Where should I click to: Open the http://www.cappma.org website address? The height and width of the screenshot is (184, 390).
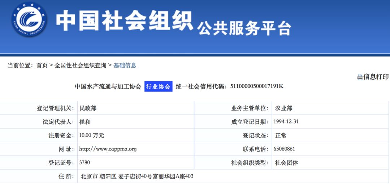108,149
